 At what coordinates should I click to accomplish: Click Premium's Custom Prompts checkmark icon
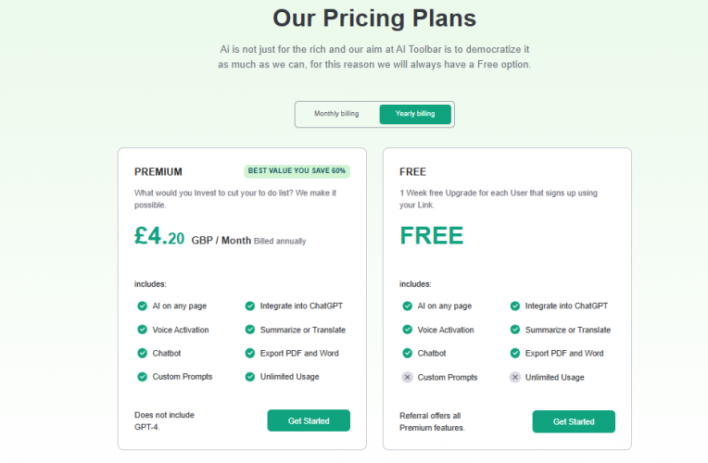pyautogui.click(x=142, y=377)
